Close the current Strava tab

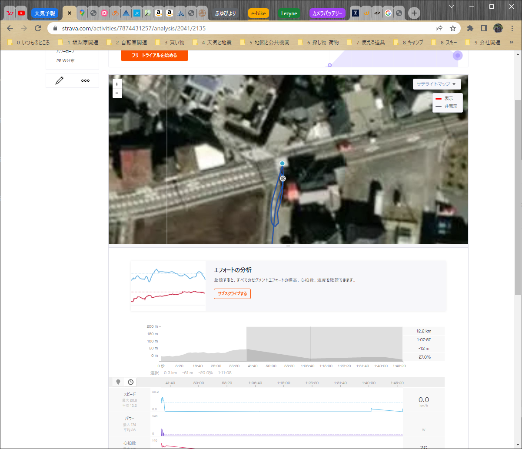(69, 13)
